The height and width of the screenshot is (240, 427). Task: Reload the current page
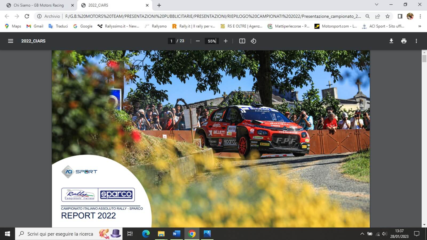27,16
